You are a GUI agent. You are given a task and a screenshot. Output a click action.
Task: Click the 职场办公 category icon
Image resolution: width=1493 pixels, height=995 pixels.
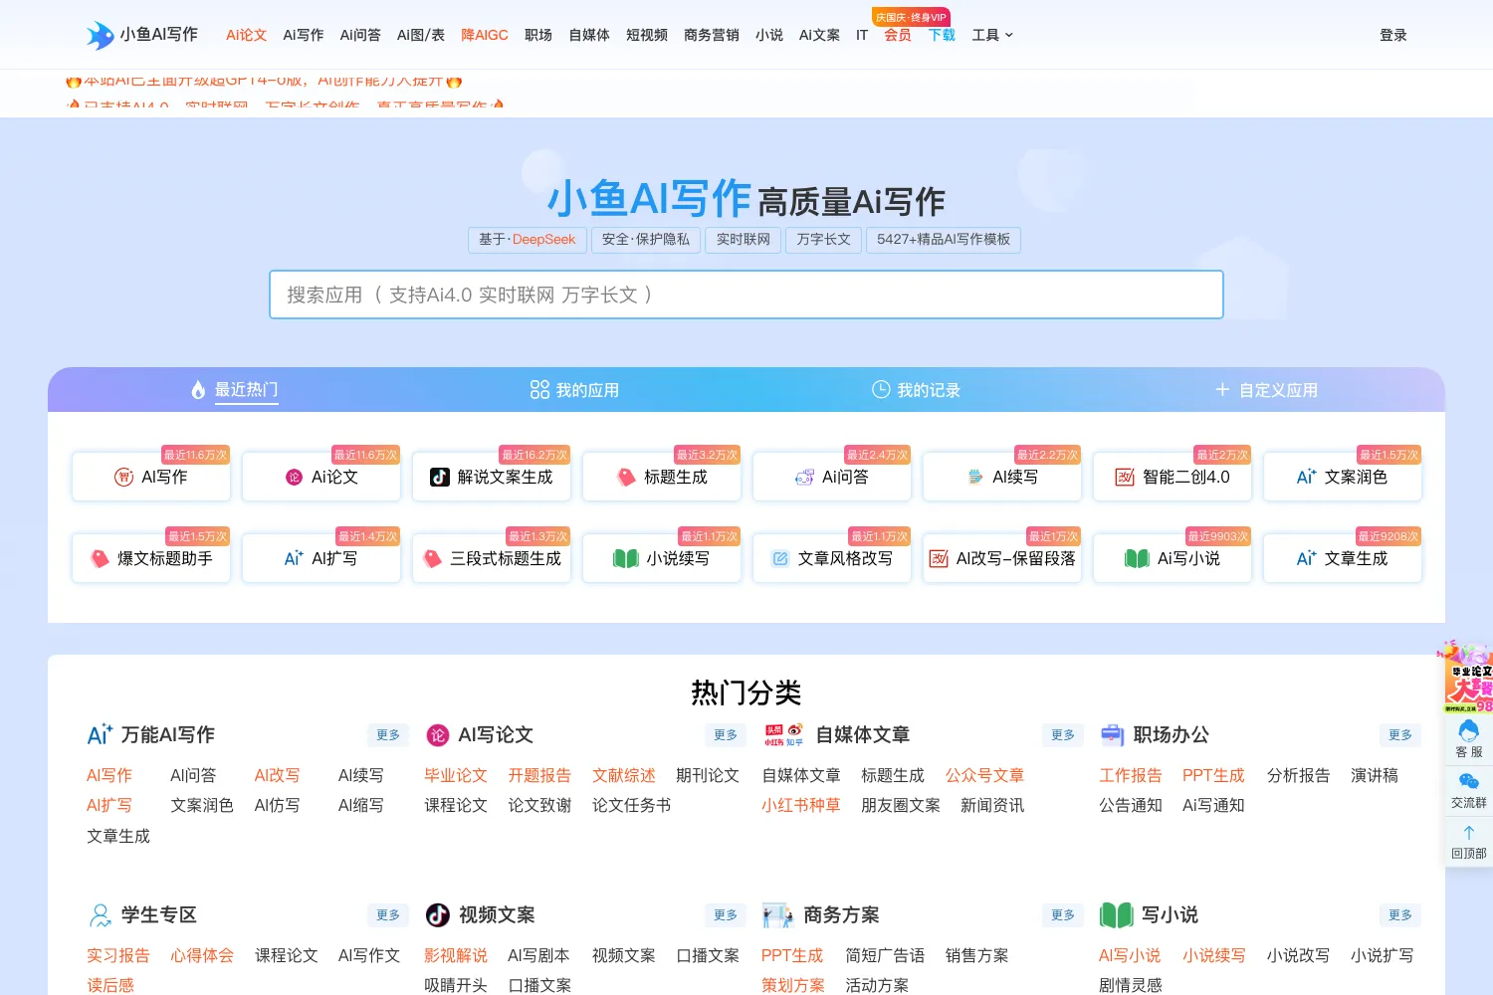click(x=1112, y=735)
